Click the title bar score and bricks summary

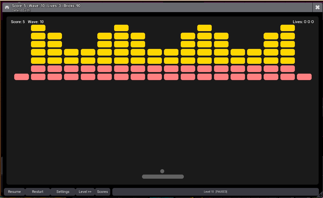click(46, 6)
